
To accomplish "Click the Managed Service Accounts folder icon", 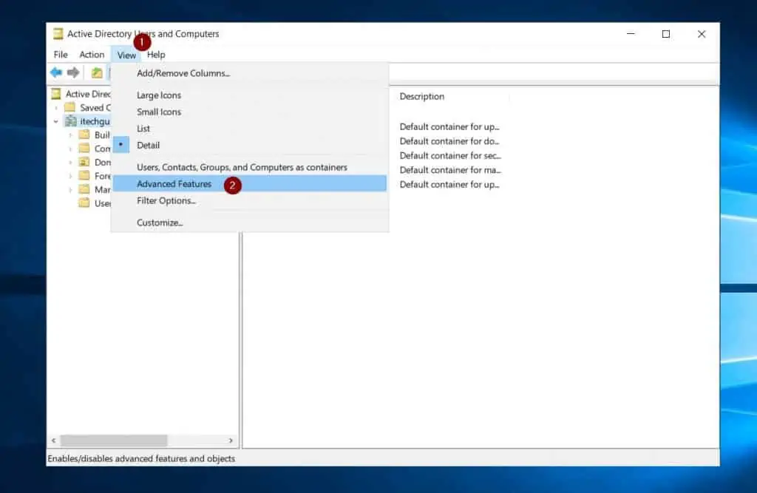I will pos(84,189).
